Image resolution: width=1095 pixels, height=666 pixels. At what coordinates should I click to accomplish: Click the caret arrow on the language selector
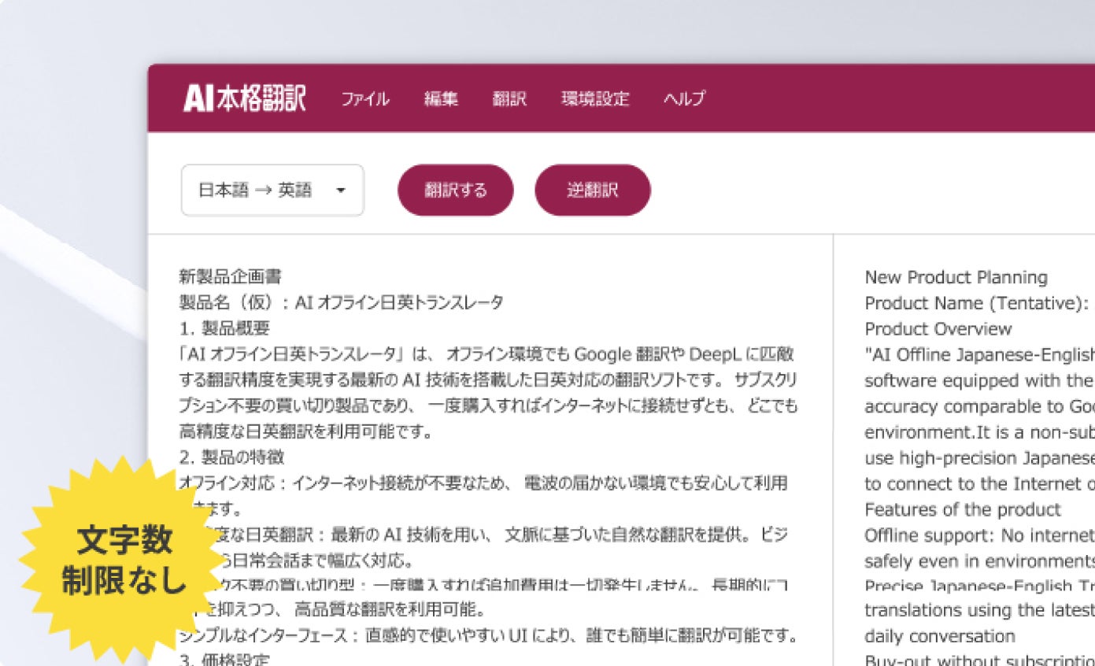click(x=340, y=190)
